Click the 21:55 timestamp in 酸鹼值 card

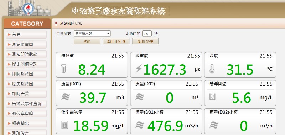coord(118,56)
